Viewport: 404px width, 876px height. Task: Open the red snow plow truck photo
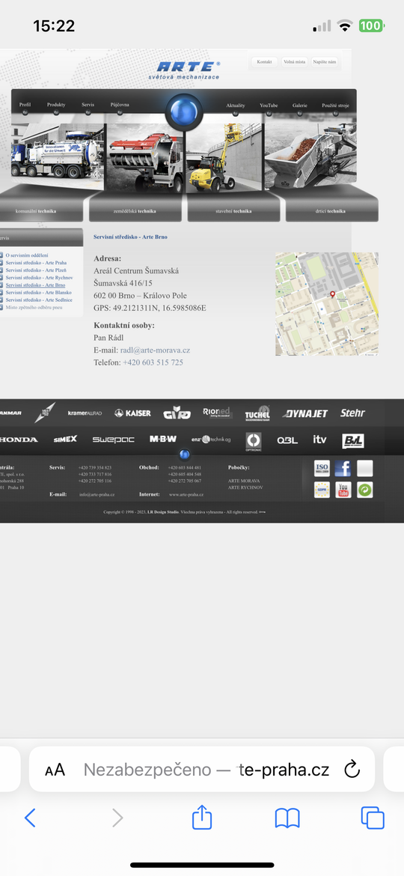click(x=146, y=158)
